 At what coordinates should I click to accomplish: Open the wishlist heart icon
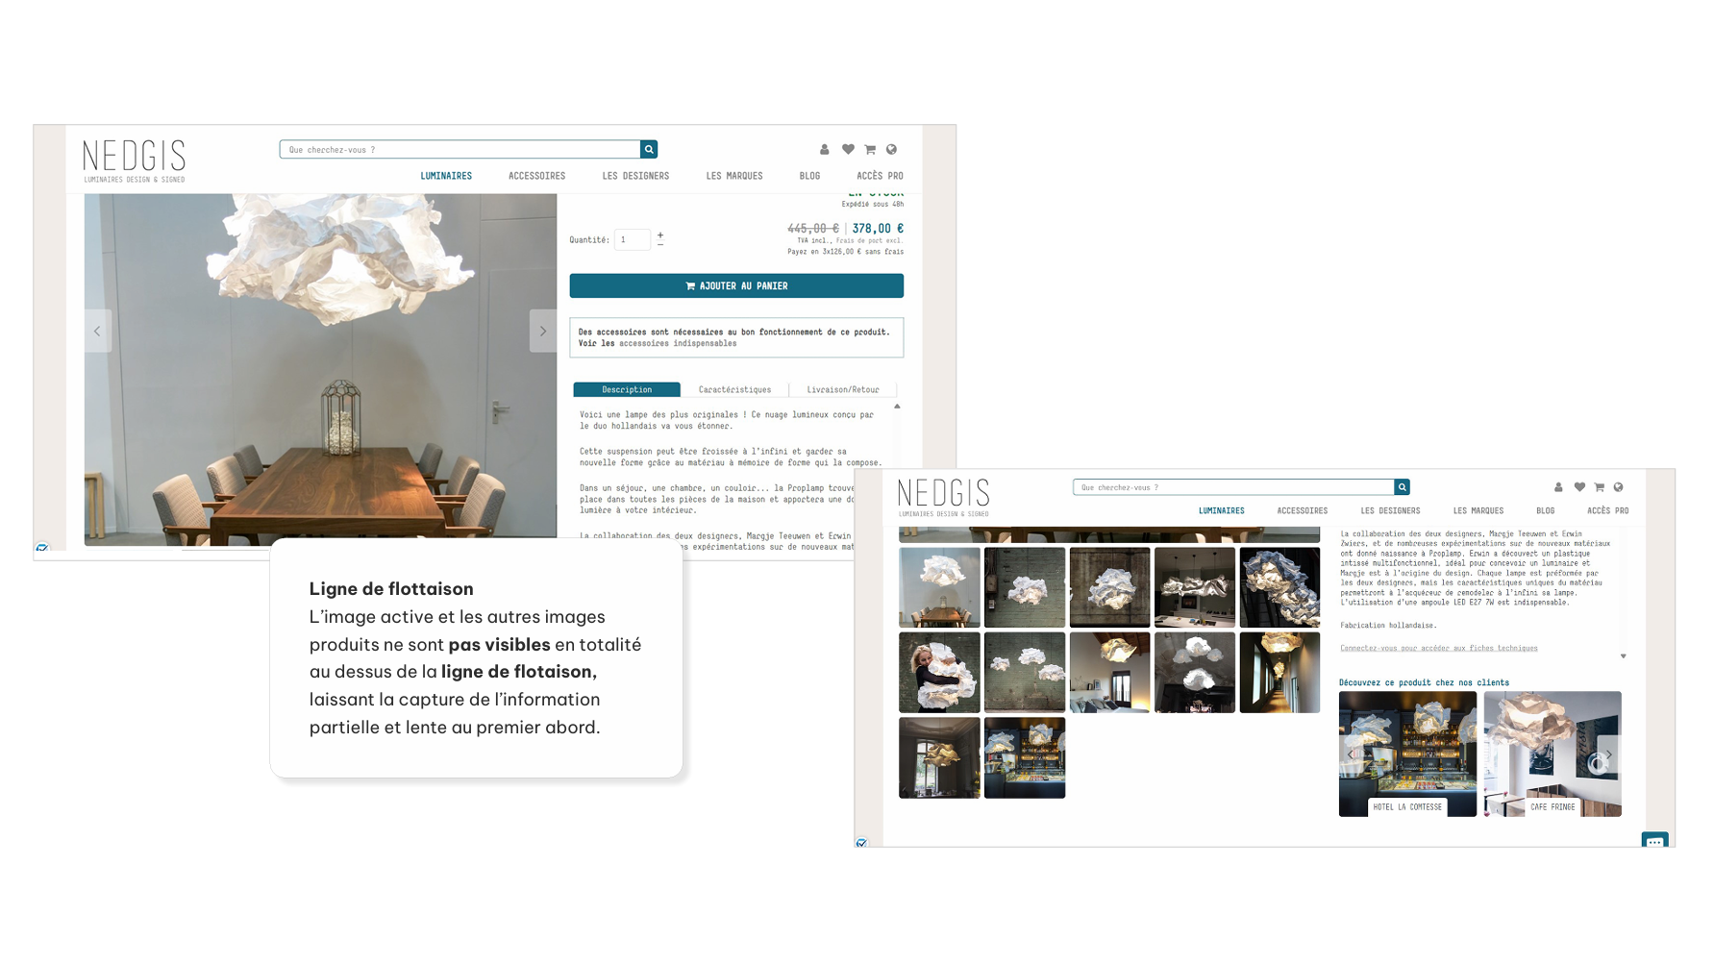click(x=848, y=149)
